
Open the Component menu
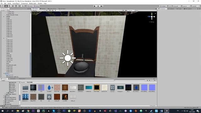tap(24, 3)
